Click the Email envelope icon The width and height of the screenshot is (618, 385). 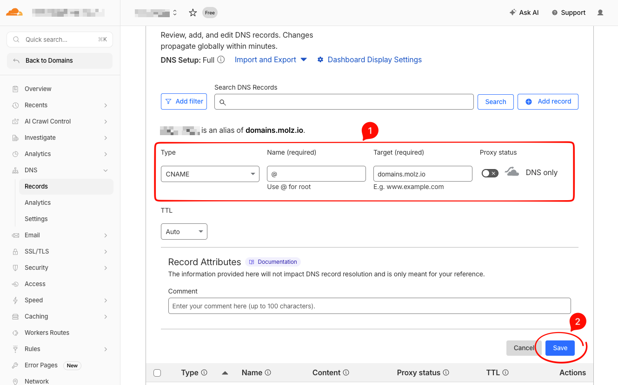tap(15, 235)
